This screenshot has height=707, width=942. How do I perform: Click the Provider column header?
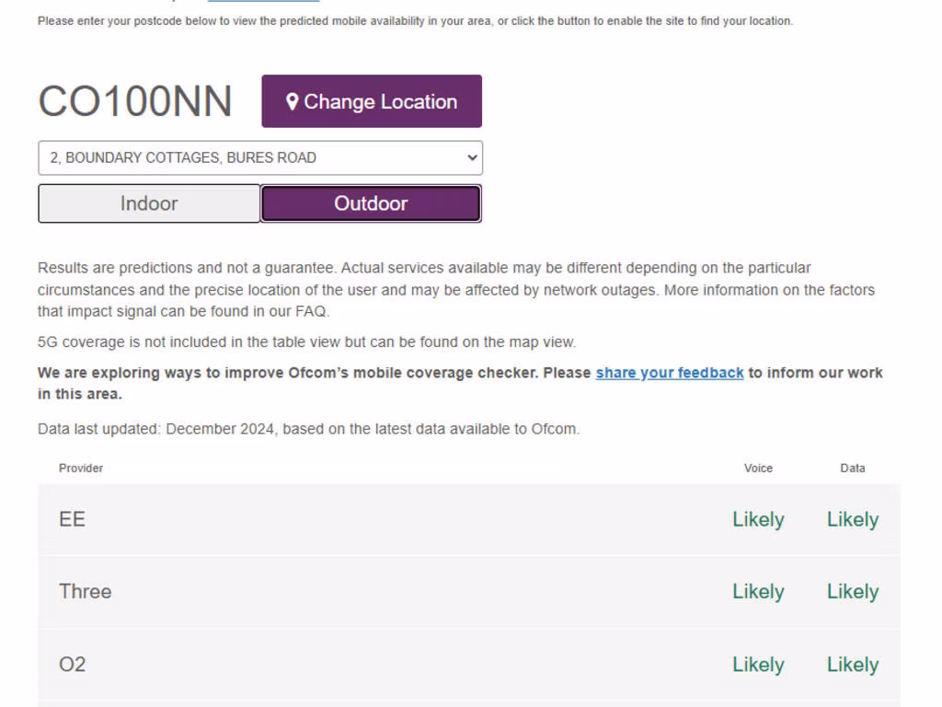(x=81, y=468)
